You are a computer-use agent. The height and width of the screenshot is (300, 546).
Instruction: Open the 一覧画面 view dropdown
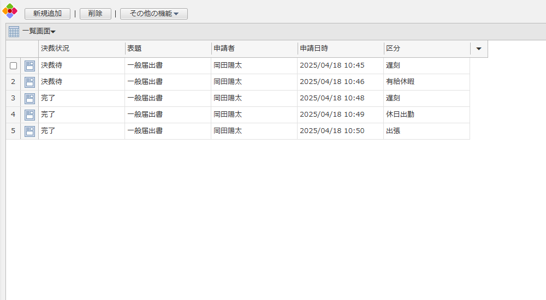tap(39, 32)
